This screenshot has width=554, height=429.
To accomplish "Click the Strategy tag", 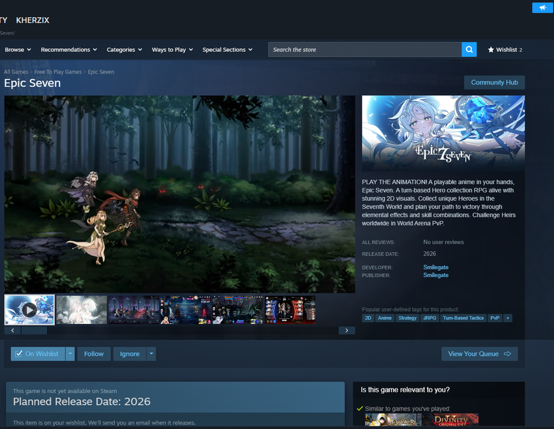I will coord(407,318).
